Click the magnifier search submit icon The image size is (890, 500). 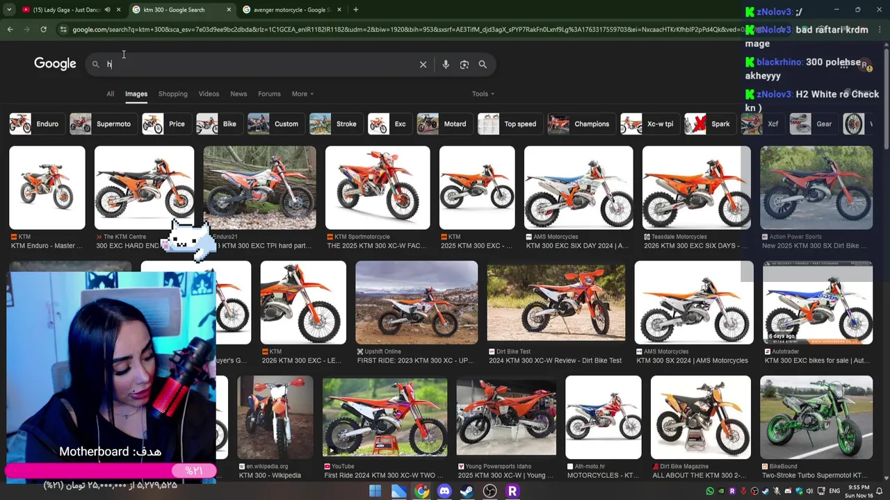coord(483,65)
